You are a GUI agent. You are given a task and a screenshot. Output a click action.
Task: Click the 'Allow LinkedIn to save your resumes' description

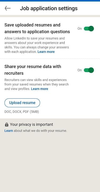(37, 45)
